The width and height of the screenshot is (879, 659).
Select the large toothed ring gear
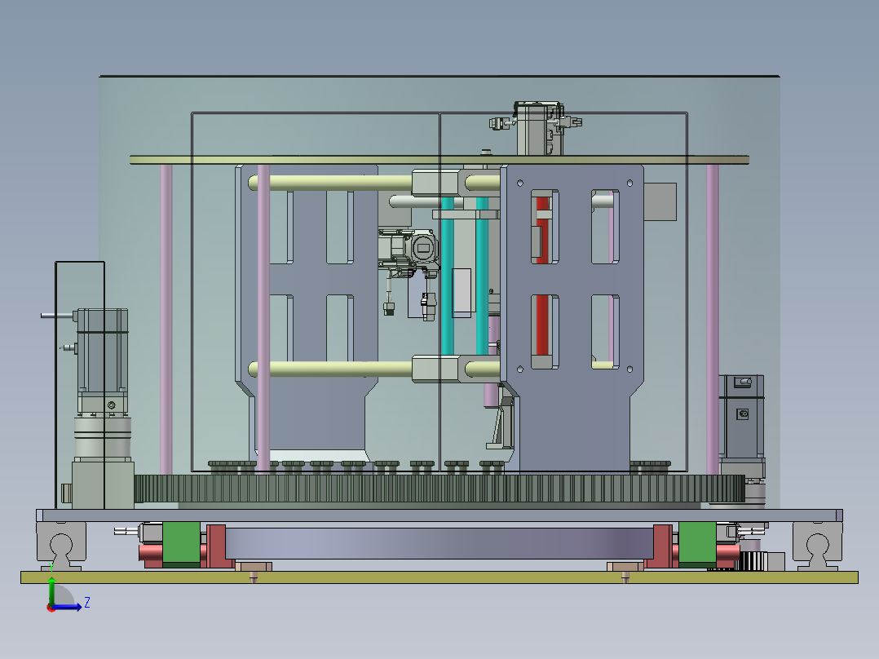(439, 489)
